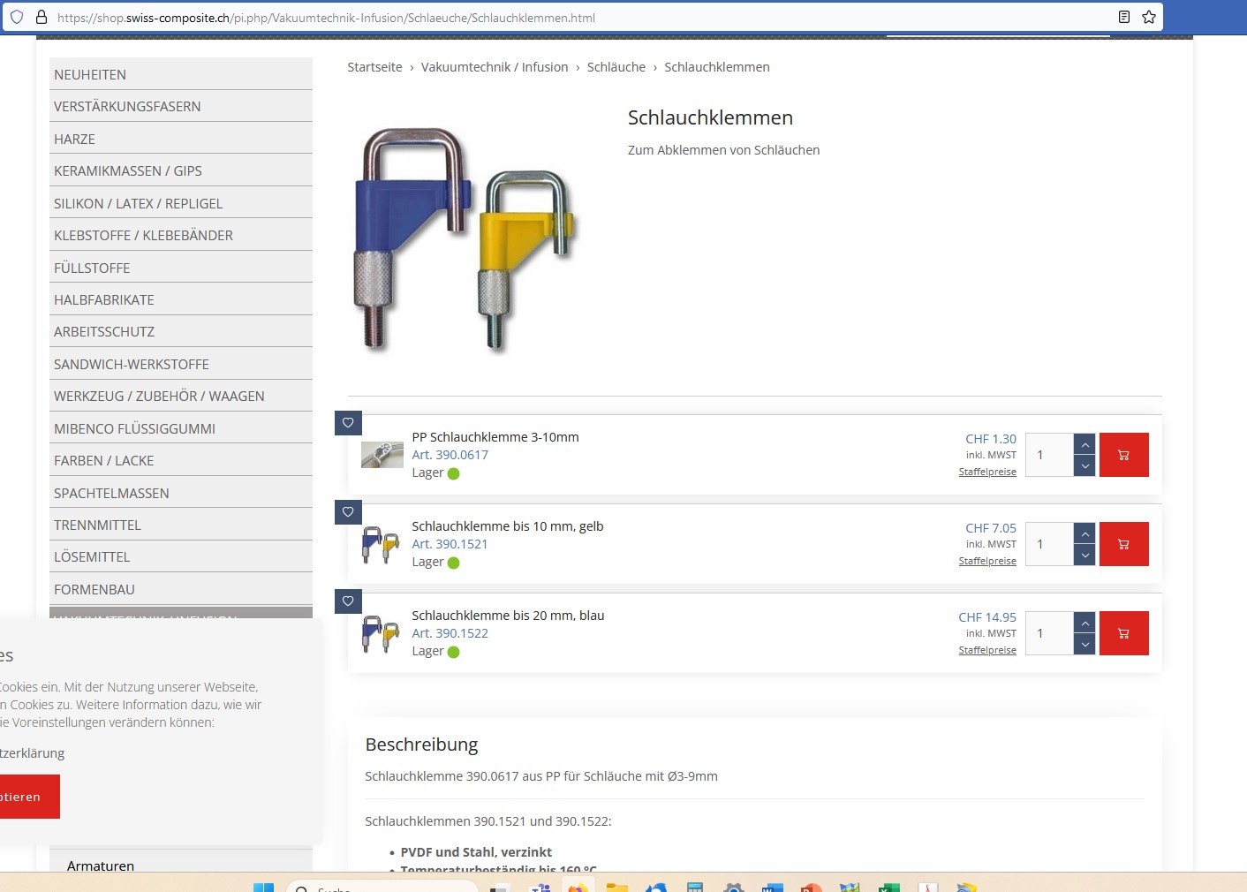Open HALBFABRIKATE category
The height and width of the screenshot is (892, 1247).
point(181,299)
